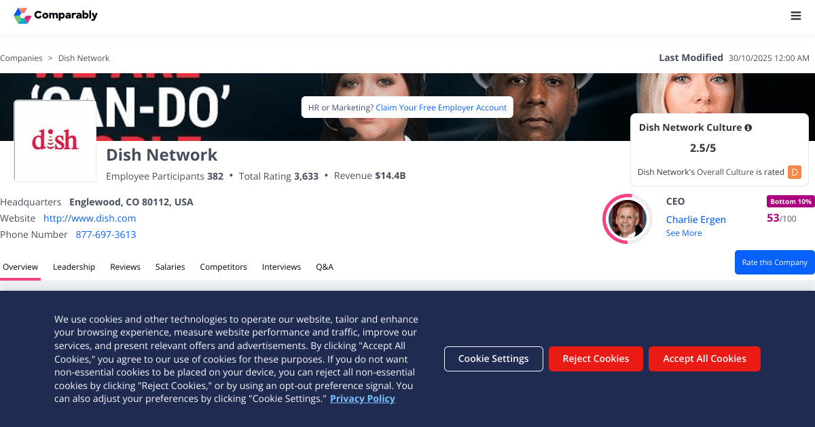Screen dimensions: 815x427
Task: Open the Reviews tab
Action: click(125, 267)
